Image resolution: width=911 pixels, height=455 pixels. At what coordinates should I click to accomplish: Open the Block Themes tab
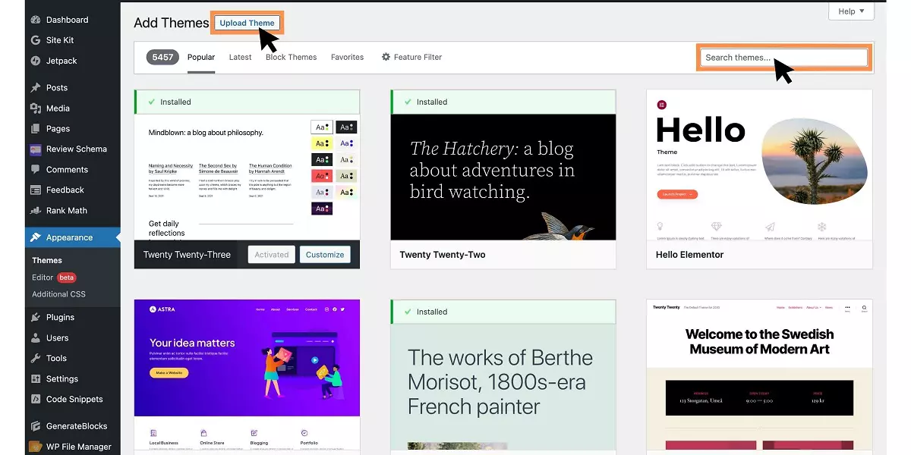tap(291, 57)
